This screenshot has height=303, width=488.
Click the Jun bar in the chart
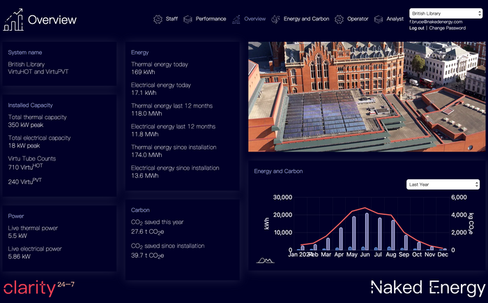click(367, 232)
